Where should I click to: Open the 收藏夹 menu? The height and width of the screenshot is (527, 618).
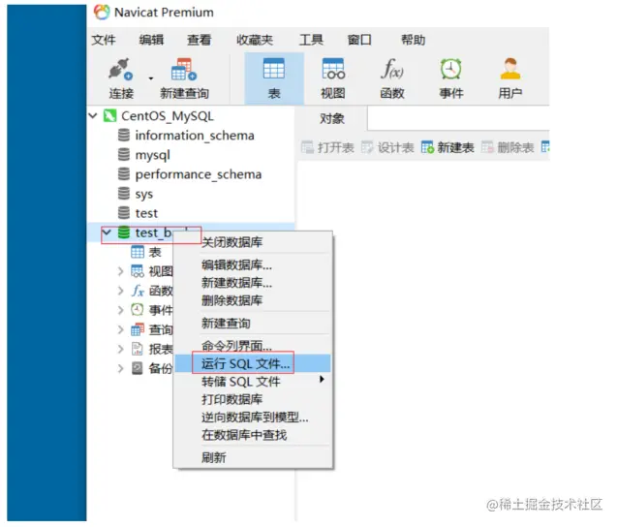point(255,40)
